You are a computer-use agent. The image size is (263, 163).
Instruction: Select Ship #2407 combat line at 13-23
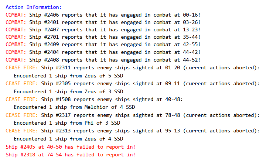(105, 30)
